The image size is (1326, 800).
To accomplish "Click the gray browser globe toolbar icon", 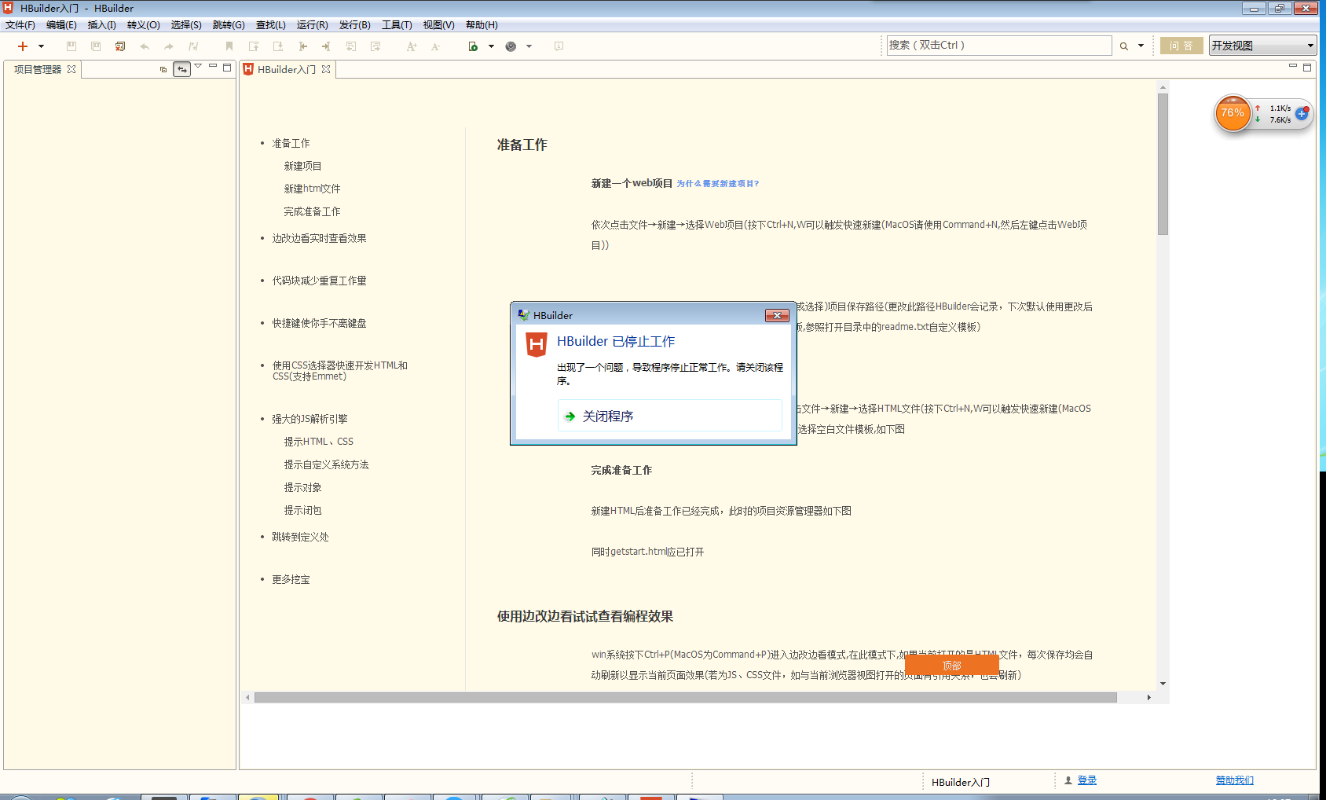I will pyautogui.click(x=511, y=46).
